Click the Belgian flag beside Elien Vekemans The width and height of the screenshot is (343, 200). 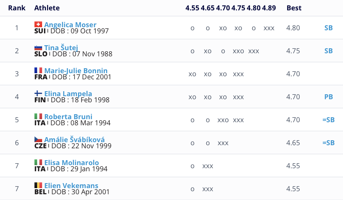point(38,185)
